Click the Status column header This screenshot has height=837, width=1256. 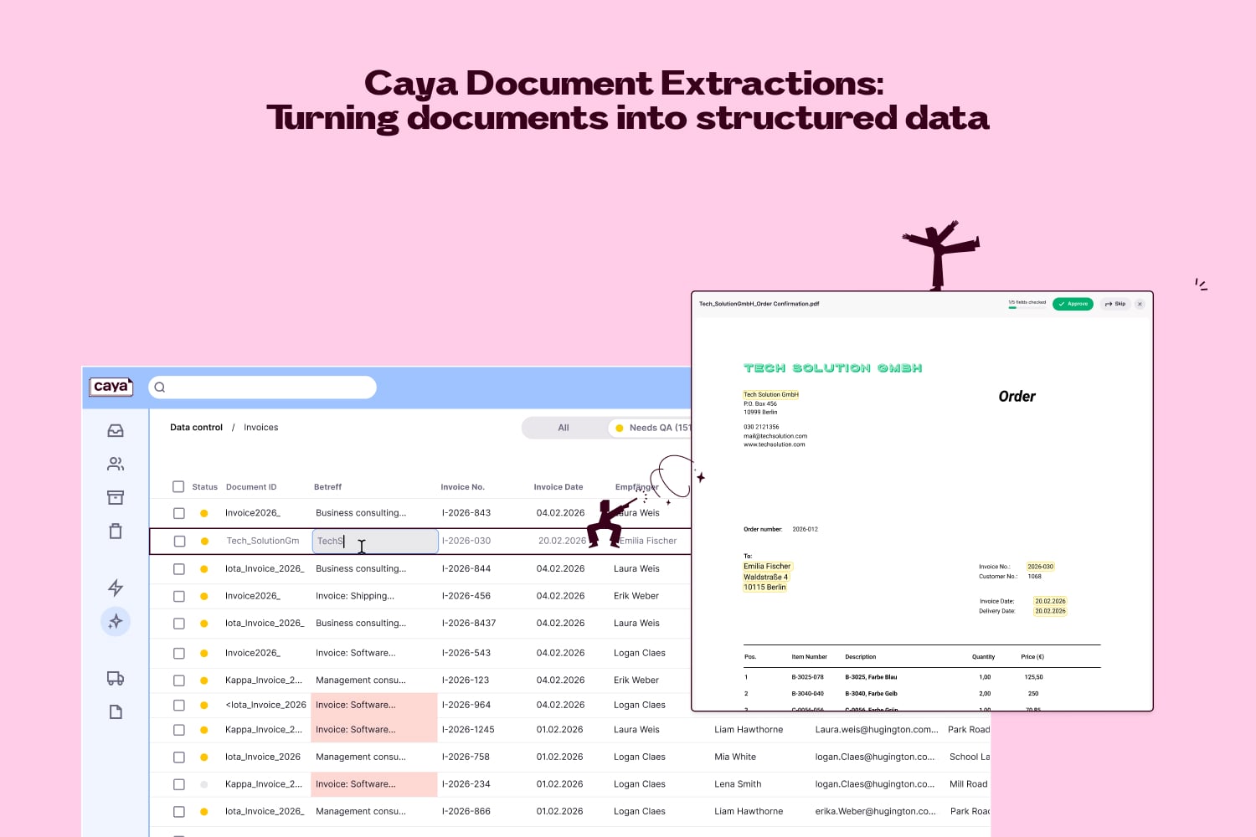click(x=204, y=487)
